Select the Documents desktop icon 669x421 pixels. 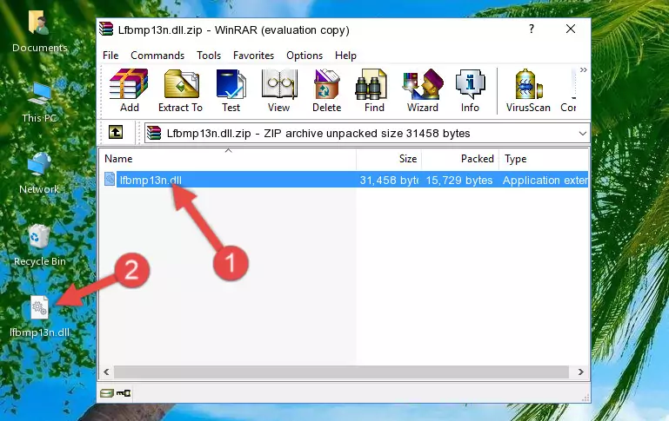tap(39, 30)
